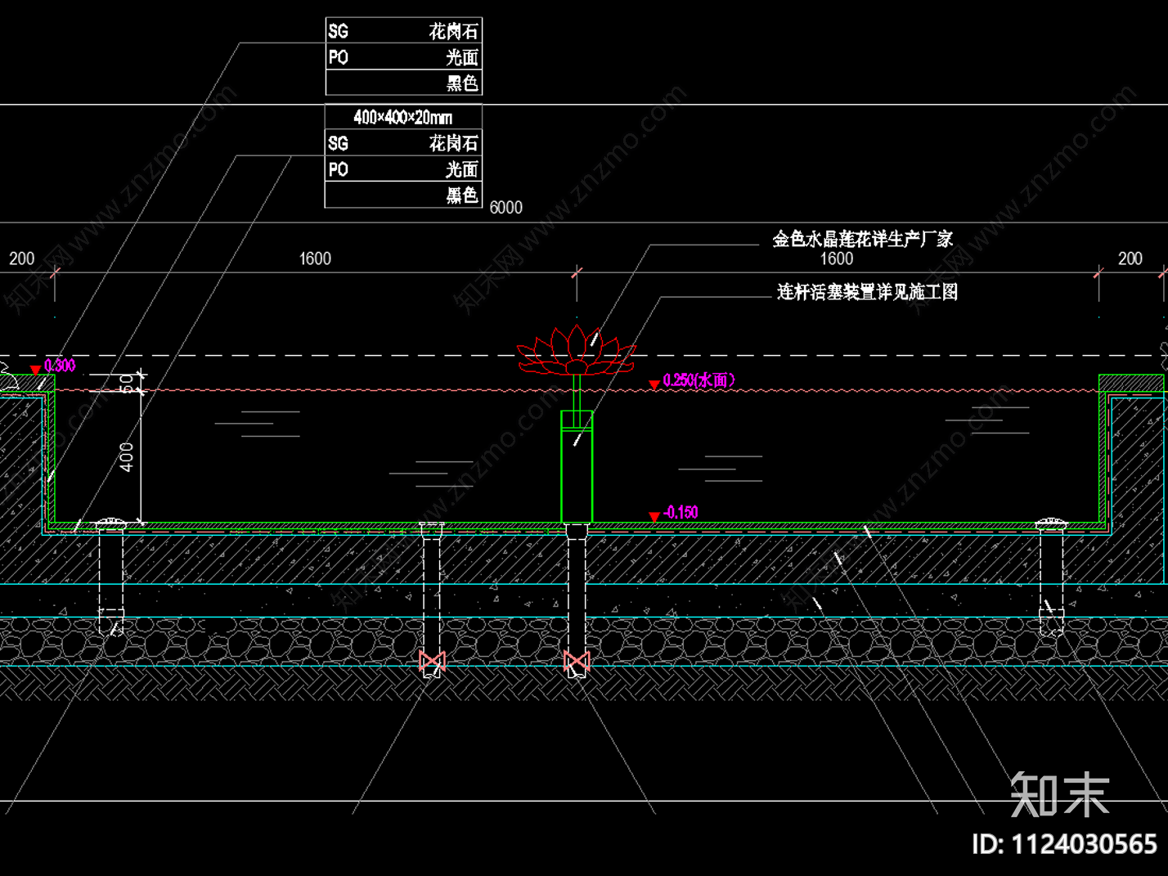Click the red triangle marker at 0.250 water level
Screen dimensions: 1168x876
pos(654,384)
